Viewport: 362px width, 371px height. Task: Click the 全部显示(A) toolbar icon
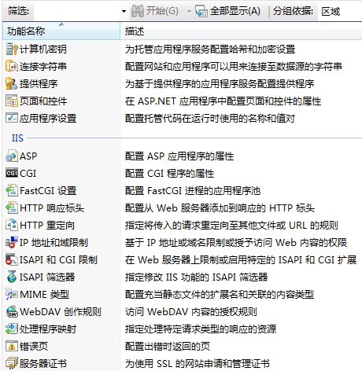pyautogui.click(x=201, y=11)
